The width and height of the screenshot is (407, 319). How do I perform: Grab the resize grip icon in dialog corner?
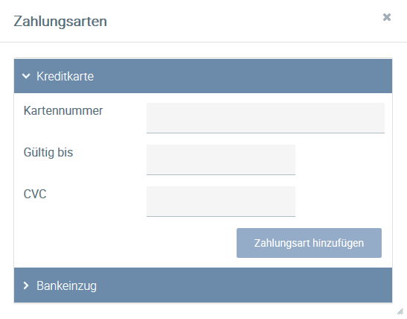400,311
